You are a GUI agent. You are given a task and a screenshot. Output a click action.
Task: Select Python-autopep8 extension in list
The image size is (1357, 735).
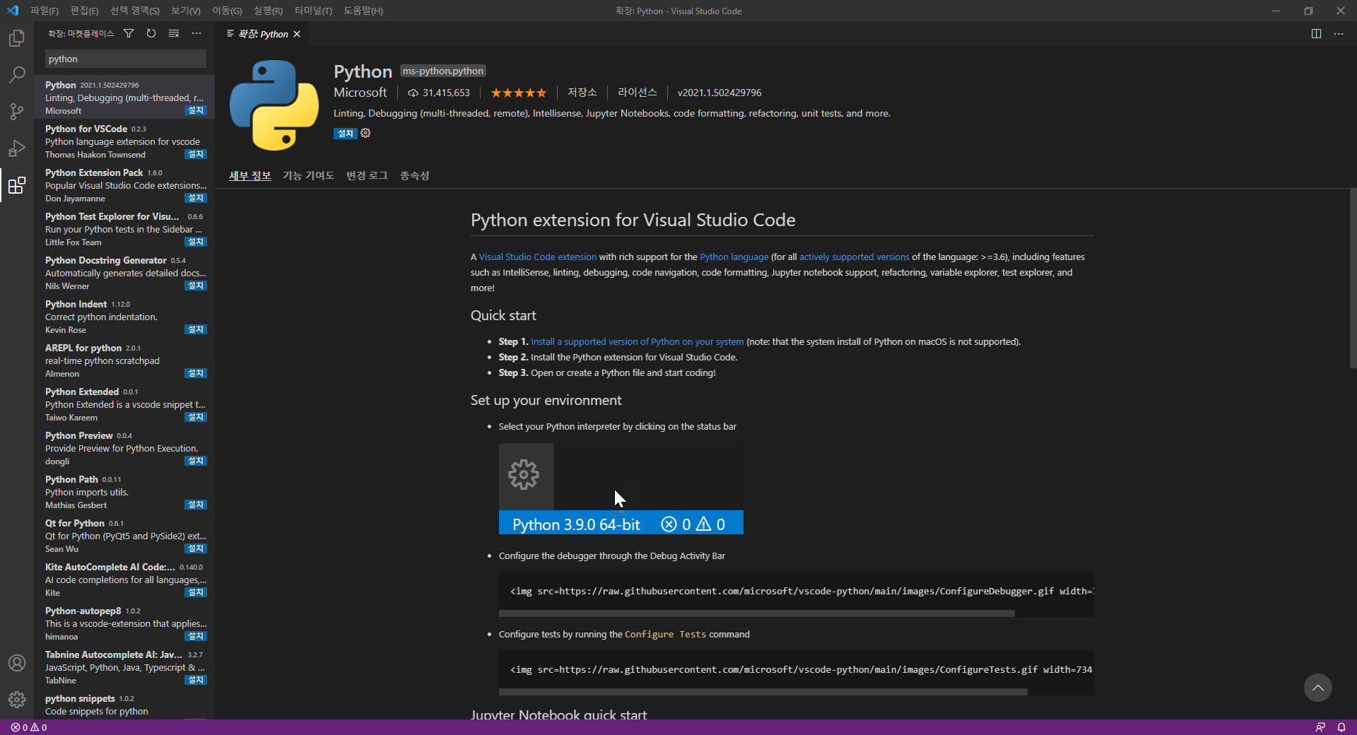124,623
